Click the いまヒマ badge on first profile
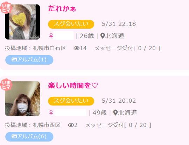The image size is (189, 145). (6, 8)
